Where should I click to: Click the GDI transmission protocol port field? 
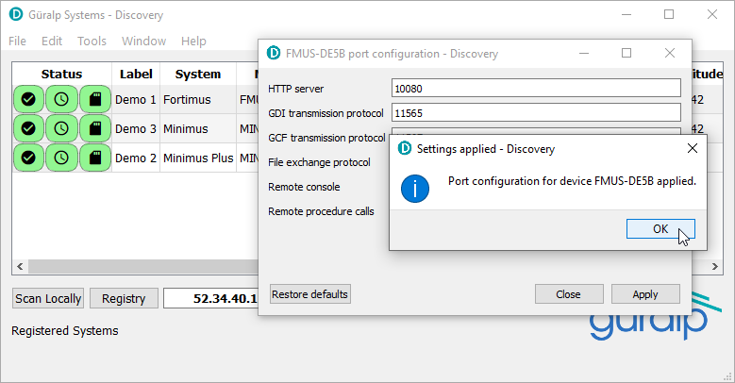click(536, 112)
